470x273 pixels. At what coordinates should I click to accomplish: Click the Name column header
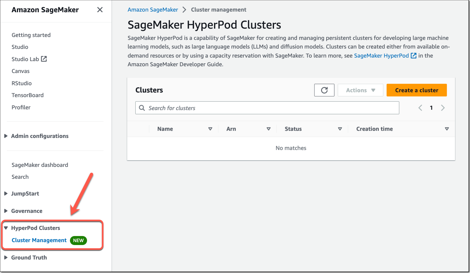[x=165, y=129]
